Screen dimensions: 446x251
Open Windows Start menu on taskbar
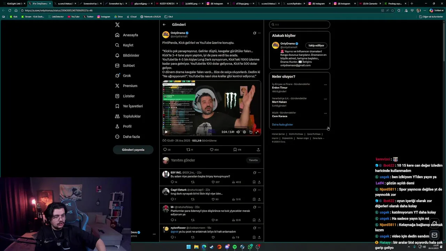[x=189, y=247]
